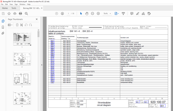
Task: Open the Sign menu
Action: [x=16, y=4]
